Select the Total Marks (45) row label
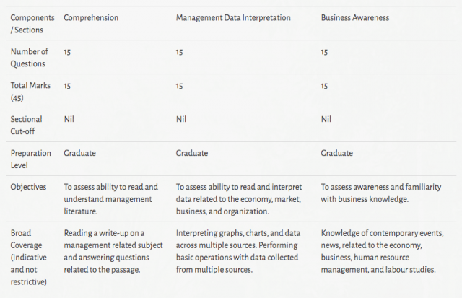Image resolution: width=462 pixels, height=298 pixels. coord(29,91)
